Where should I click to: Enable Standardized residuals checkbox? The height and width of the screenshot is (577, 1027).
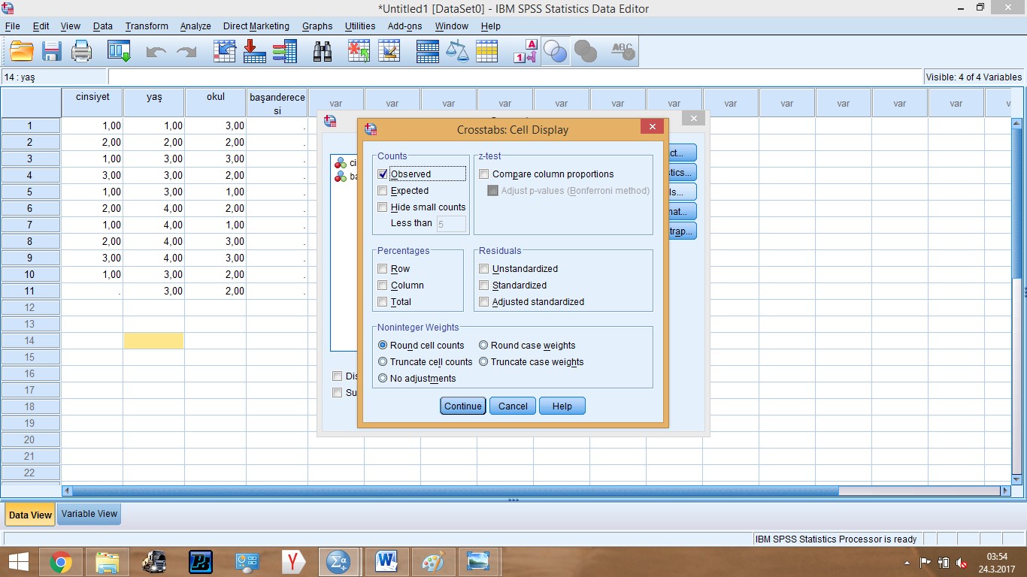(x=484, y=285)
